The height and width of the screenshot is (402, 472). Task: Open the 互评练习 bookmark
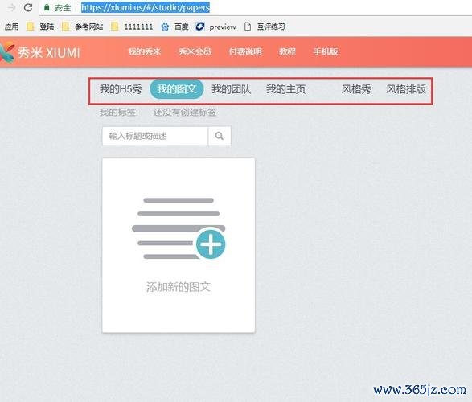(265, 27)
